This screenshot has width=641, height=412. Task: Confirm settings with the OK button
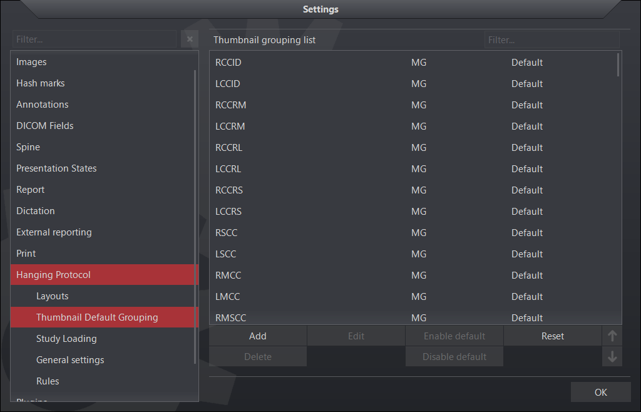click(x=600, y=393)
